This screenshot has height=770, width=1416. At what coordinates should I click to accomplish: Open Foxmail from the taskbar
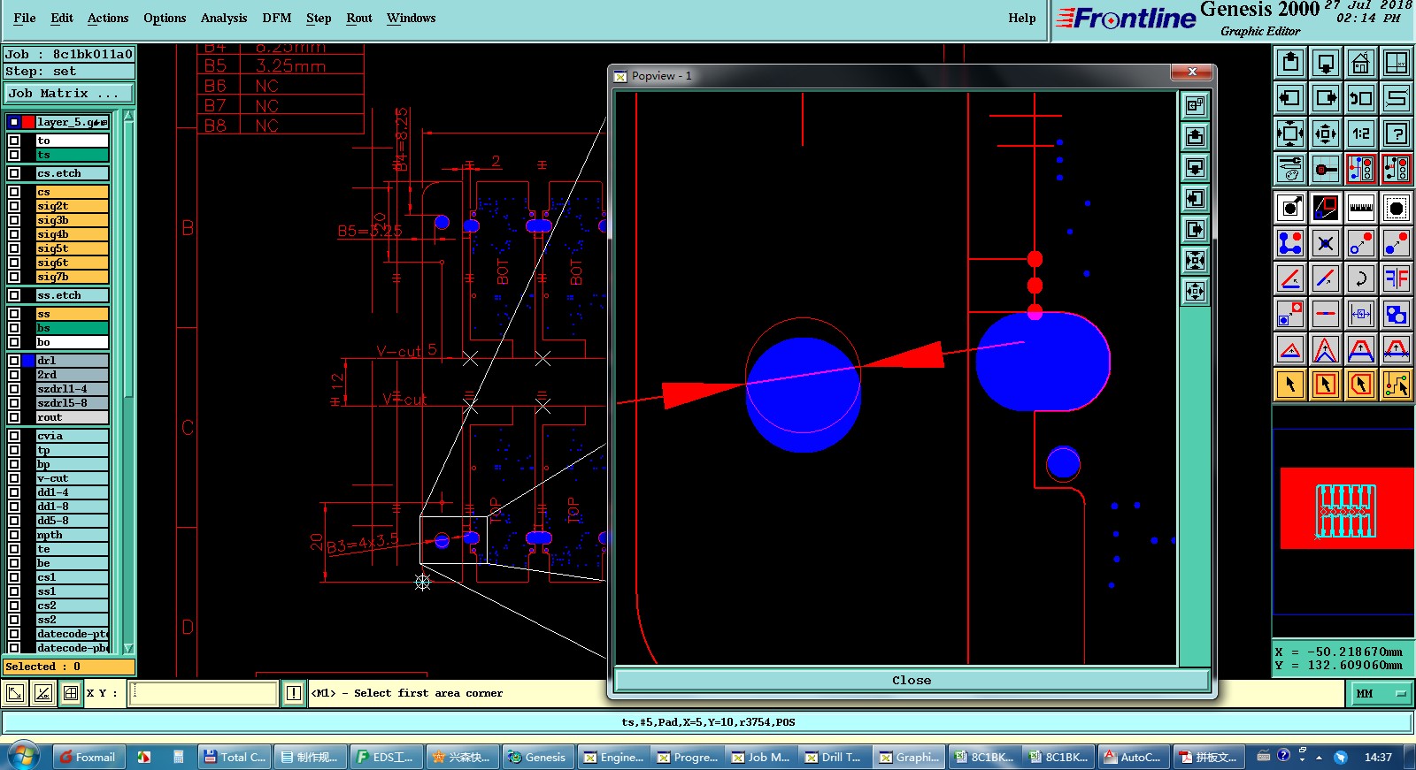pyautogui.click(x=87, y=758)
